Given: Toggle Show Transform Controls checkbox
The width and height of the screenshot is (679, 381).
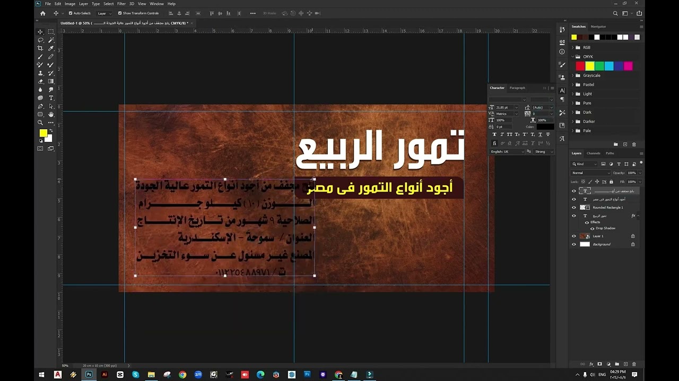Looking at the screenshot, I should tap(120, 13).
